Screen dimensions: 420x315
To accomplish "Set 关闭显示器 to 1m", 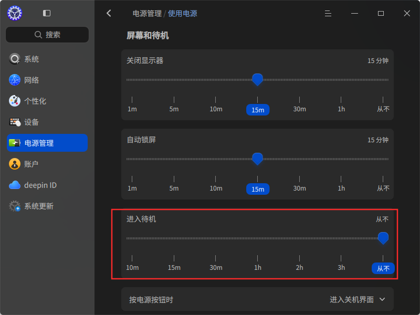I will click(x=132, y=109).
